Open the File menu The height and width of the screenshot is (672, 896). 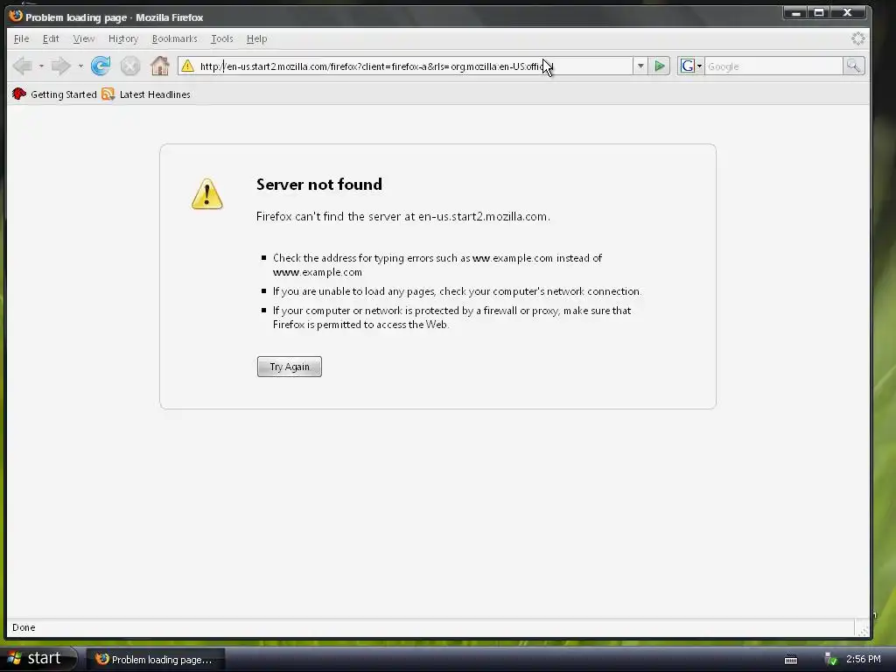(x=21, y=38)
